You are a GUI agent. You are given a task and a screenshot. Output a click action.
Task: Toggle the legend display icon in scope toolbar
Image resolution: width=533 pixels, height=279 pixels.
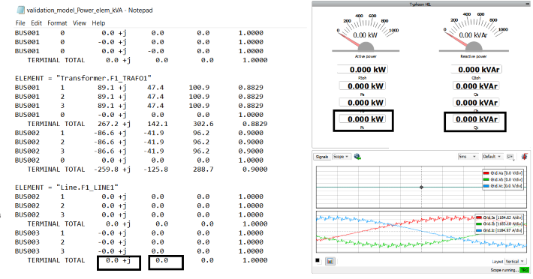pos(510,157)
